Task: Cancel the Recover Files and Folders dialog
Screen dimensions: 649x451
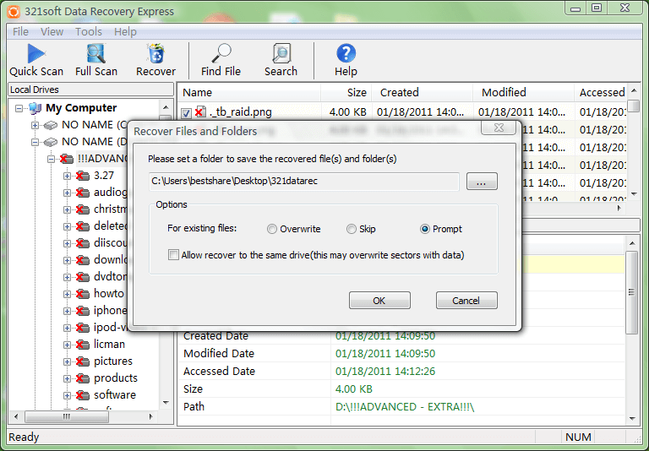Action: [x=466, y=301]
